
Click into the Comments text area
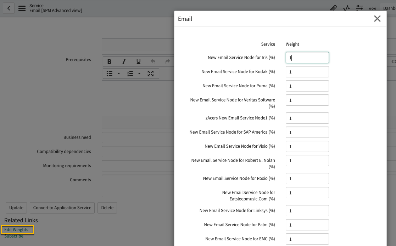coord(138,186)
